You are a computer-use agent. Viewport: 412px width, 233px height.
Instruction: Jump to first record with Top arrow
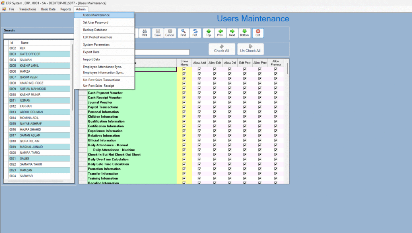(208, 33)
